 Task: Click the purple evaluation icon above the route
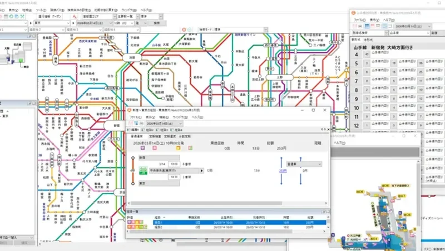point(142,149)
